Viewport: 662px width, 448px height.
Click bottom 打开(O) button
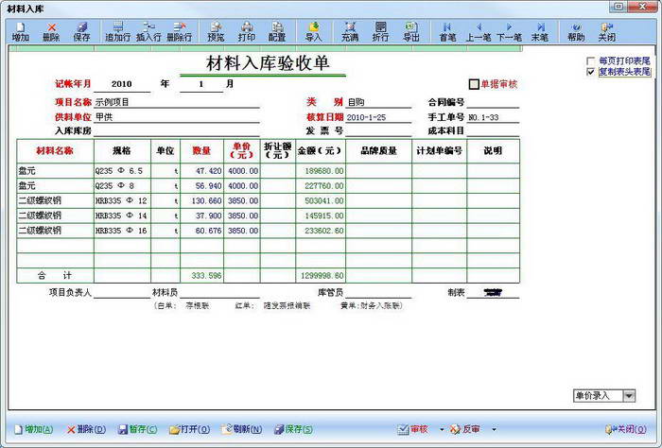coord(189,429)
